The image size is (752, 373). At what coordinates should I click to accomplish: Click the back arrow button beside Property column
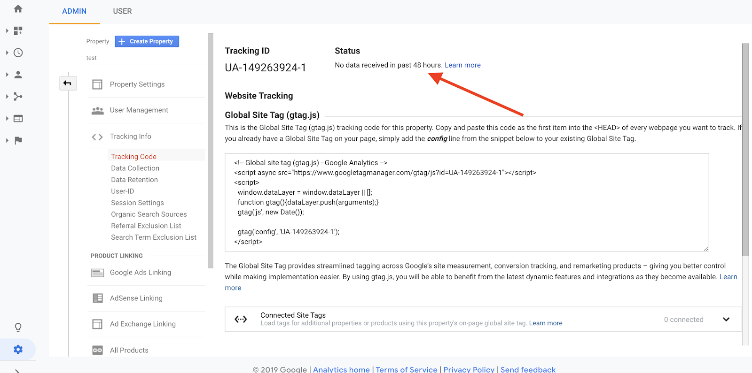point(68,84)
